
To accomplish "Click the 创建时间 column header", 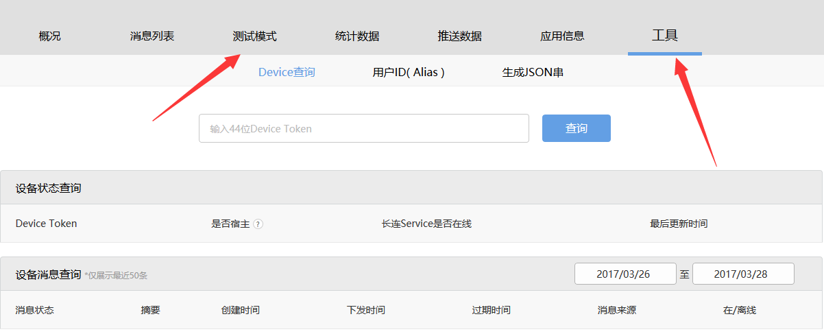I will (241, 310).
